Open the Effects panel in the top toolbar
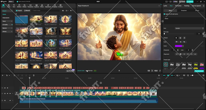Image resolution: width=206 pixels, height=110 pixels. click(x=25, y=6)
